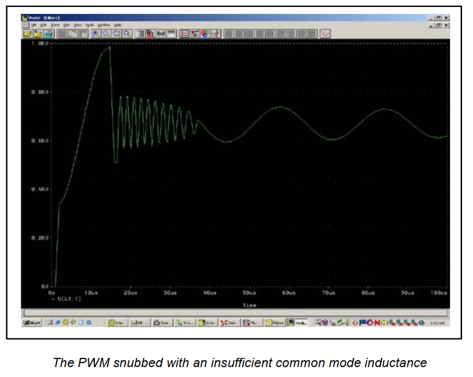Screen dimensions: 473x377
Task: Click the Evaluate Goal Function icon
Action: 195,34
